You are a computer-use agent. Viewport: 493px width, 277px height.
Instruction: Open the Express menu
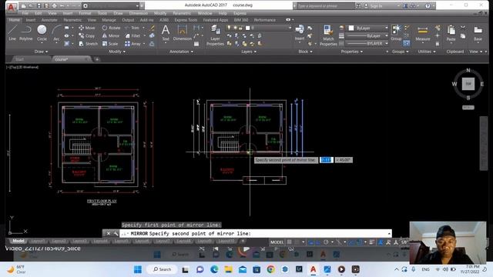pyautogui.click(x=240, y=13)
